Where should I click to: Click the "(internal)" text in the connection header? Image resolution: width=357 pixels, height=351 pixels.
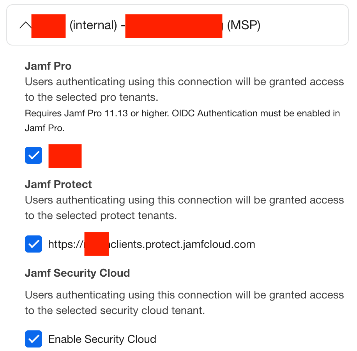(x=93, y=26)
